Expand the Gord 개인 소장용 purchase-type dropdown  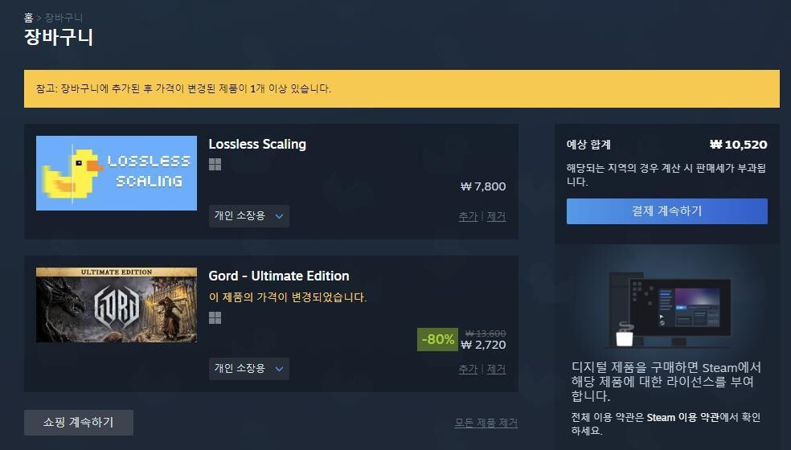248,369
